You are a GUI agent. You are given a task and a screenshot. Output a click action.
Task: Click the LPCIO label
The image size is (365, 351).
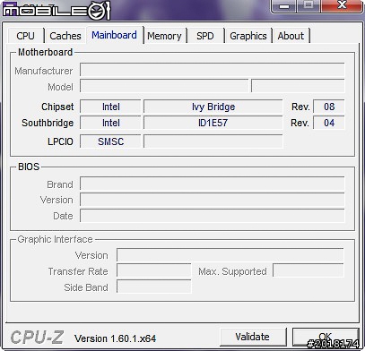tap(60, 141)
